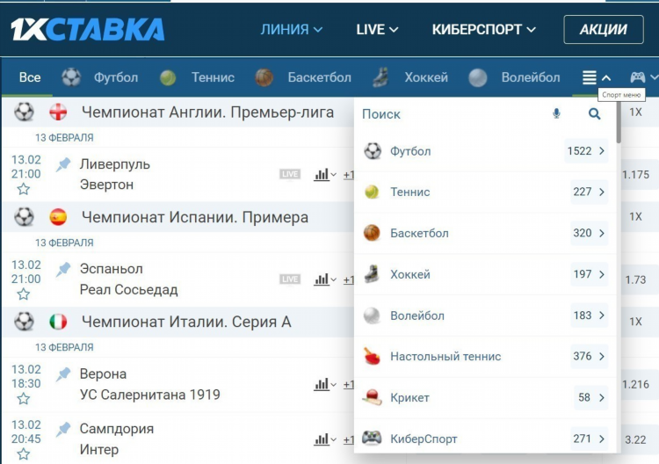Pin the Верона match with pushpin
Viewport: 659px width, 464px height.
tap(63, 374)
